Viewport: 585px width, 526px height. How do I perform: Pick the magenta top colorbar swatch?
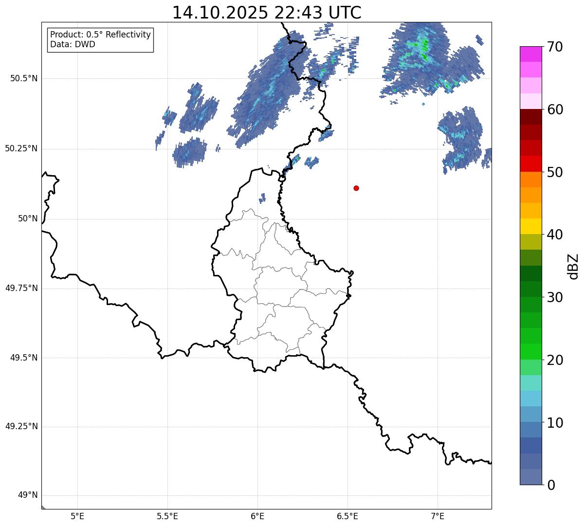point(530,54)
